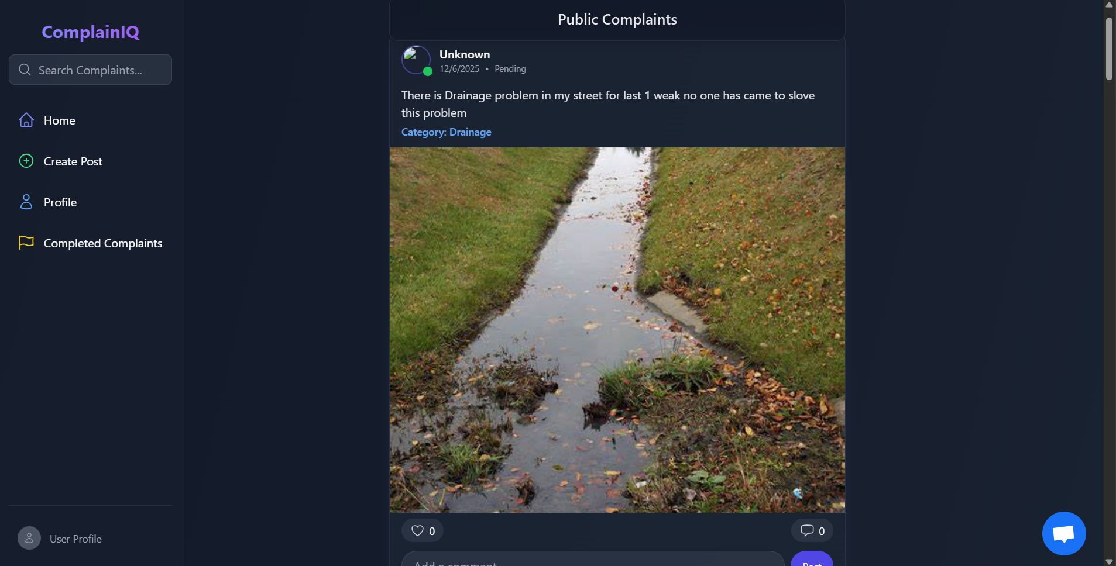
Task: Focus the Search Complaints field
Action: pyautogui.click(x=90, y=70)
